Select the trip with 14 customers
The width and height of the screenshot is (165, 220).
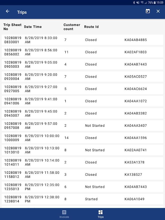pyautogui.click(x=82, y=138)
